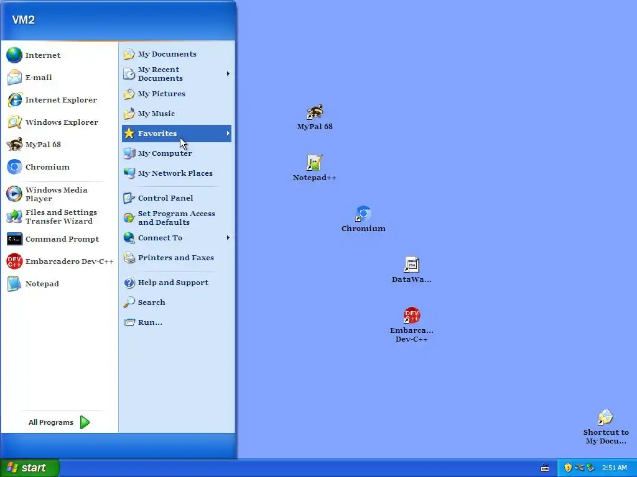Open My Computer
The height and width of the screenshot is (477, 637).
(x=176, y=153)
